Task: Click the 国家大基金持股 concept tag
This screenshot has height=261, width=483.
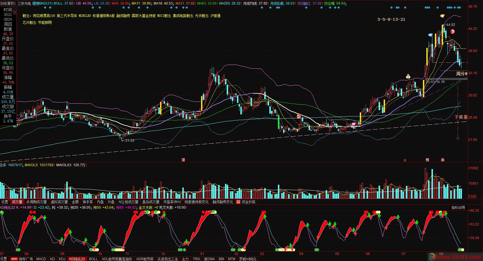Action: 144,16
